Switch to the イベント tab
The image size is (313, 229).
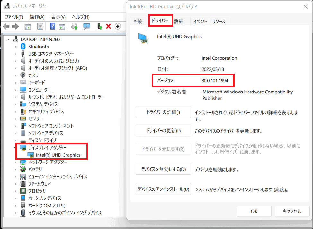[x=200, y=22]
